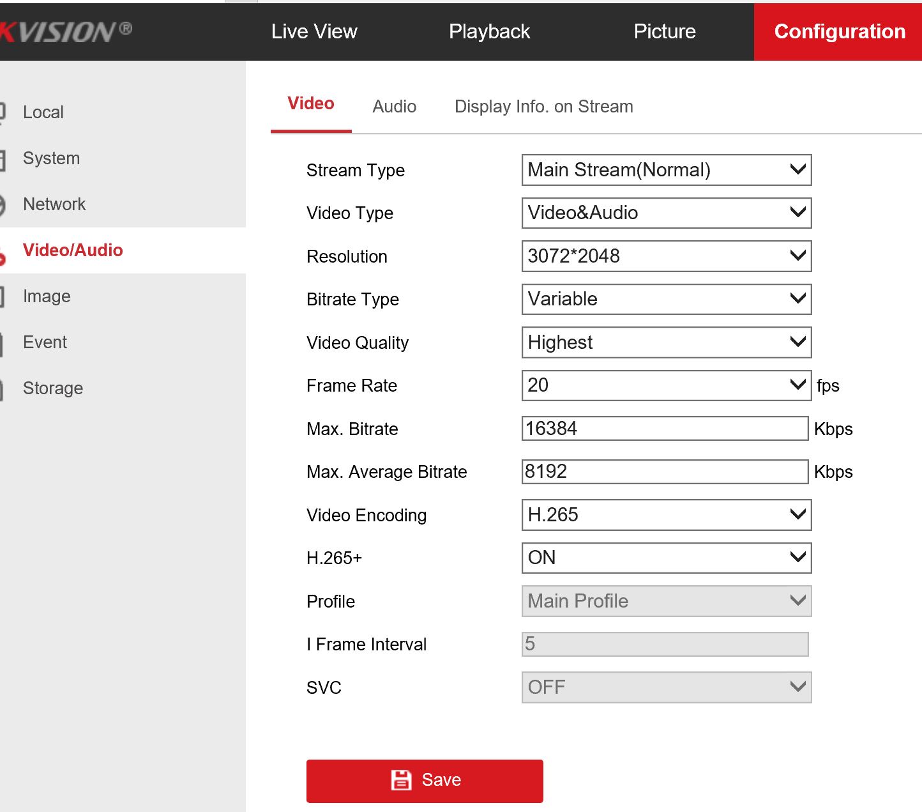Open Display Info. on Stream tab

(543, 107)
